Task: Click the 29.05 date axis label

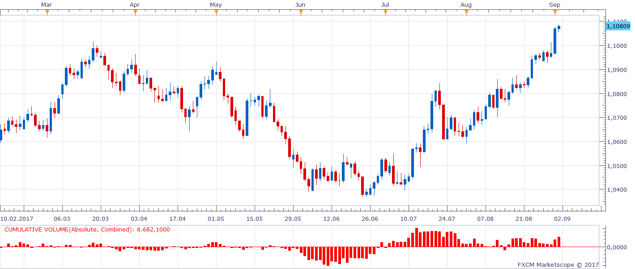Action: [x=293, y=219]
